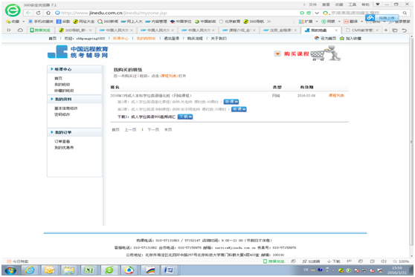Viewport: 415px width, 277px height.
Task: Open the 网上人大 bookmark
Action: point(132,22)
